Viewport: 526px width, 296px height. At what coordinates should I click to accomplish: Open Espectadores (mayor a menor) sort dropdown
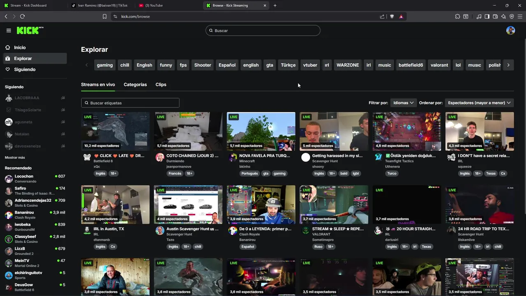tap(479, 103)
